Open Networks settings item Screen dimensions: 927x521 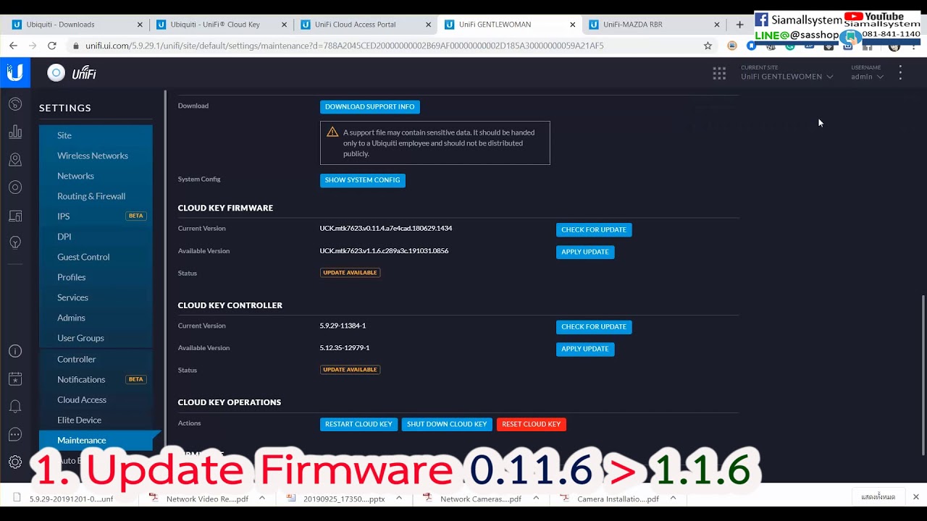(x=96, y=176)
